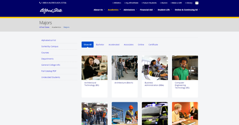Filter majors by Bachelor
This screenshot has width=239, height=125.
pos(100,45)
